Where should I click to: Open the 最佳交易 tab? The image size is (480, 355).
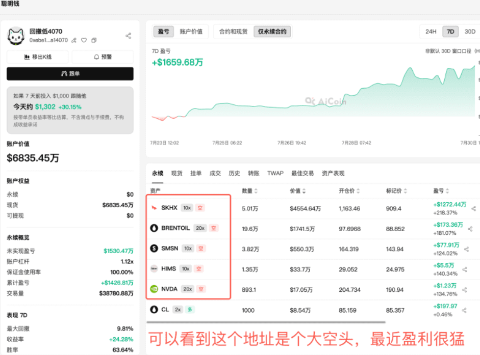tap(302, 173)
